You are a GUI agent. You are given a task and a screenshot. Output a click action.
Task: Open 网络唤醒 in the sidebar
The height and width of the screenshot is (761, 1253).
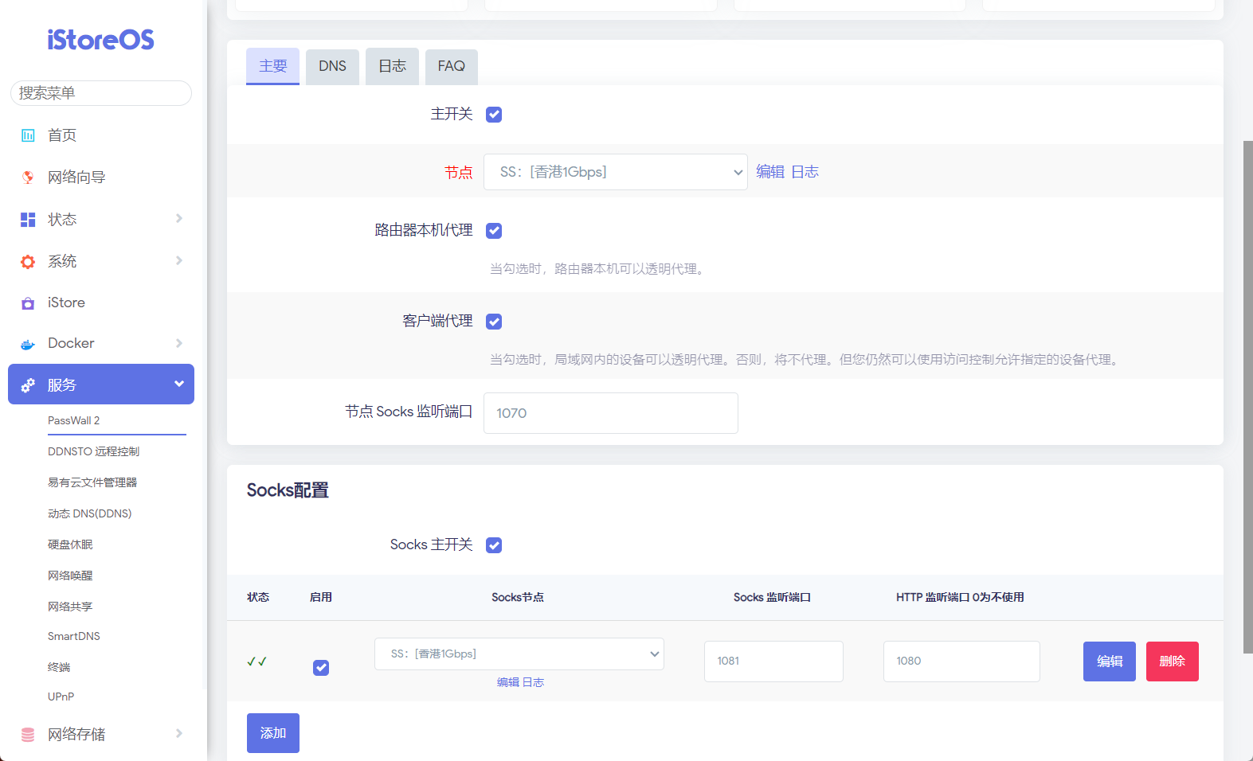[70, 576]
